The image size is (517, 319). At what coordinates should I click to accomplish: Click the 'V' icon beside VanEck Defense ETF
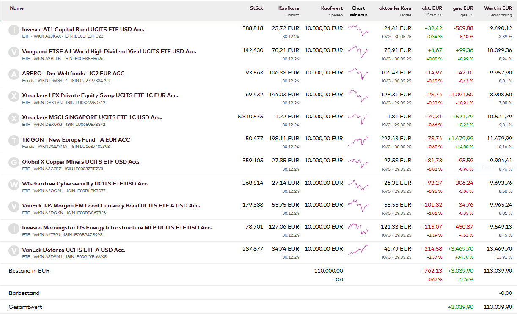tap(14, 251)
